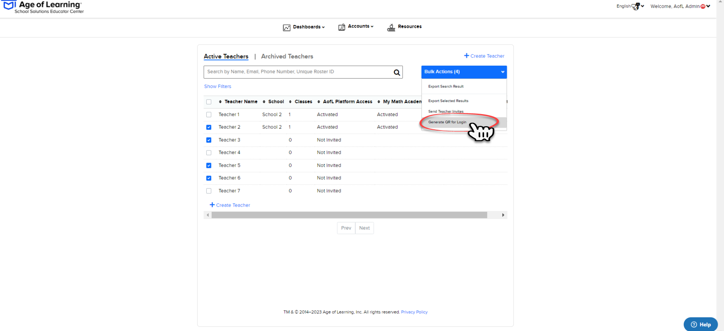This screenshot has width=724, height=331.
Task: Click the Age of Learning logo
Action: tap(42, 7)
